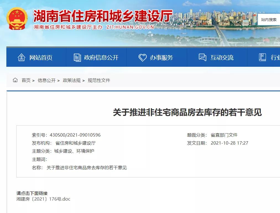
Task: Download 湘建房〔2021〕176号.doc attachment
Action: [x=43, y=199]
